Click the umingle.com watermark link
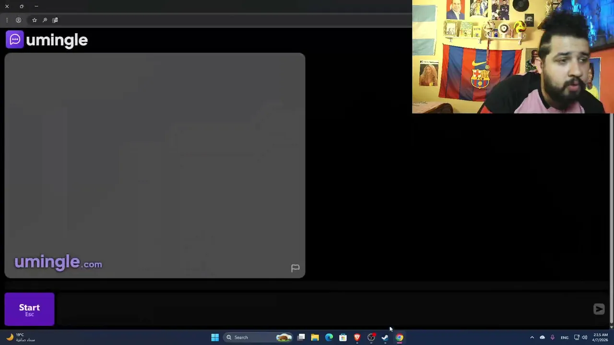The image size is (614, 345). click(x=58, y=262)
